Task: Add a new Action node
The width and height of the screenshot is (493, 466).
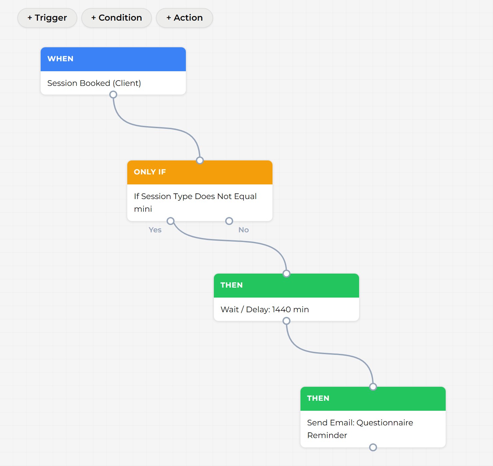Action: click(185, 18)
